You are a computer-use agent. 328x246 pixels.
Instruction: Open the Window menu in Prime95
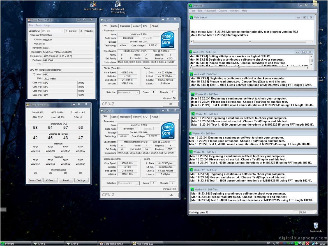[x=234, y=11]
